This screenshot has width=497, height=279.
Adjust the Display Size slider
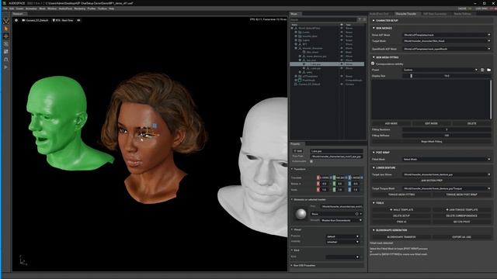pos(447,76)
